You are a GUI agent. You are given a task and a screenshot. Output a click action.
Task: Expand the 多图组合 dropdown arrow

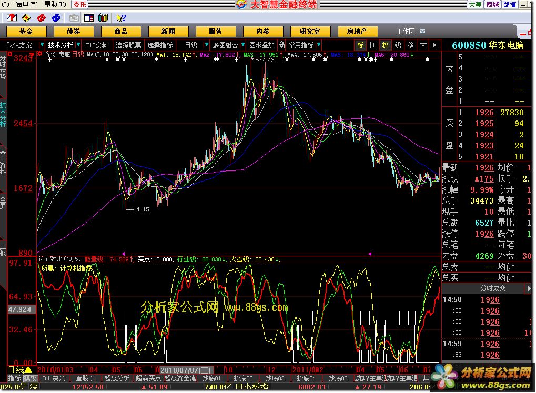click(243, 45)
